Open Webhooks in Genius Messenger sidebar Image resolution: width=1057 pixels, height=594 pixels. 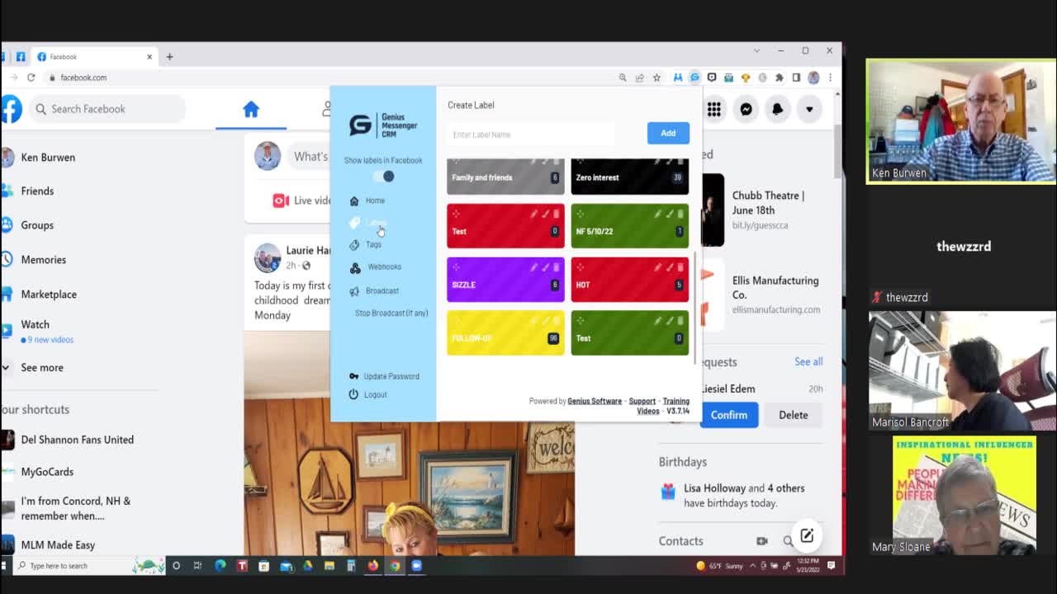376,267
